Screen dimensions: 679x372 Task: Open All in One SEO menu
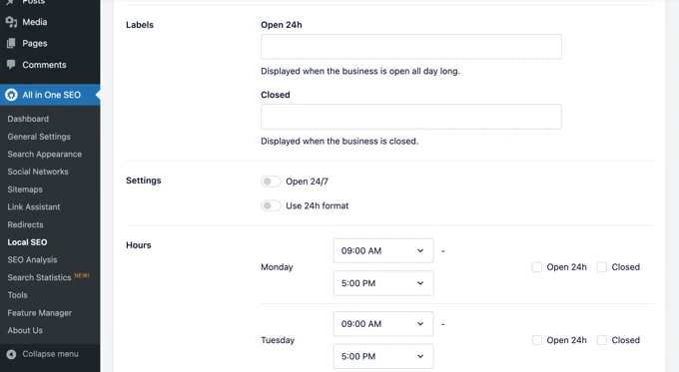pos(51,95)
